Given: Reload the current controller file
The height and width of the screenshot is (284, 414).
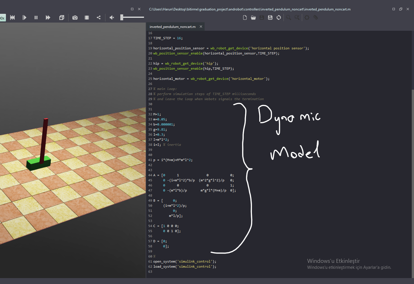Looking at the screenshot, I should pos(279,17).
